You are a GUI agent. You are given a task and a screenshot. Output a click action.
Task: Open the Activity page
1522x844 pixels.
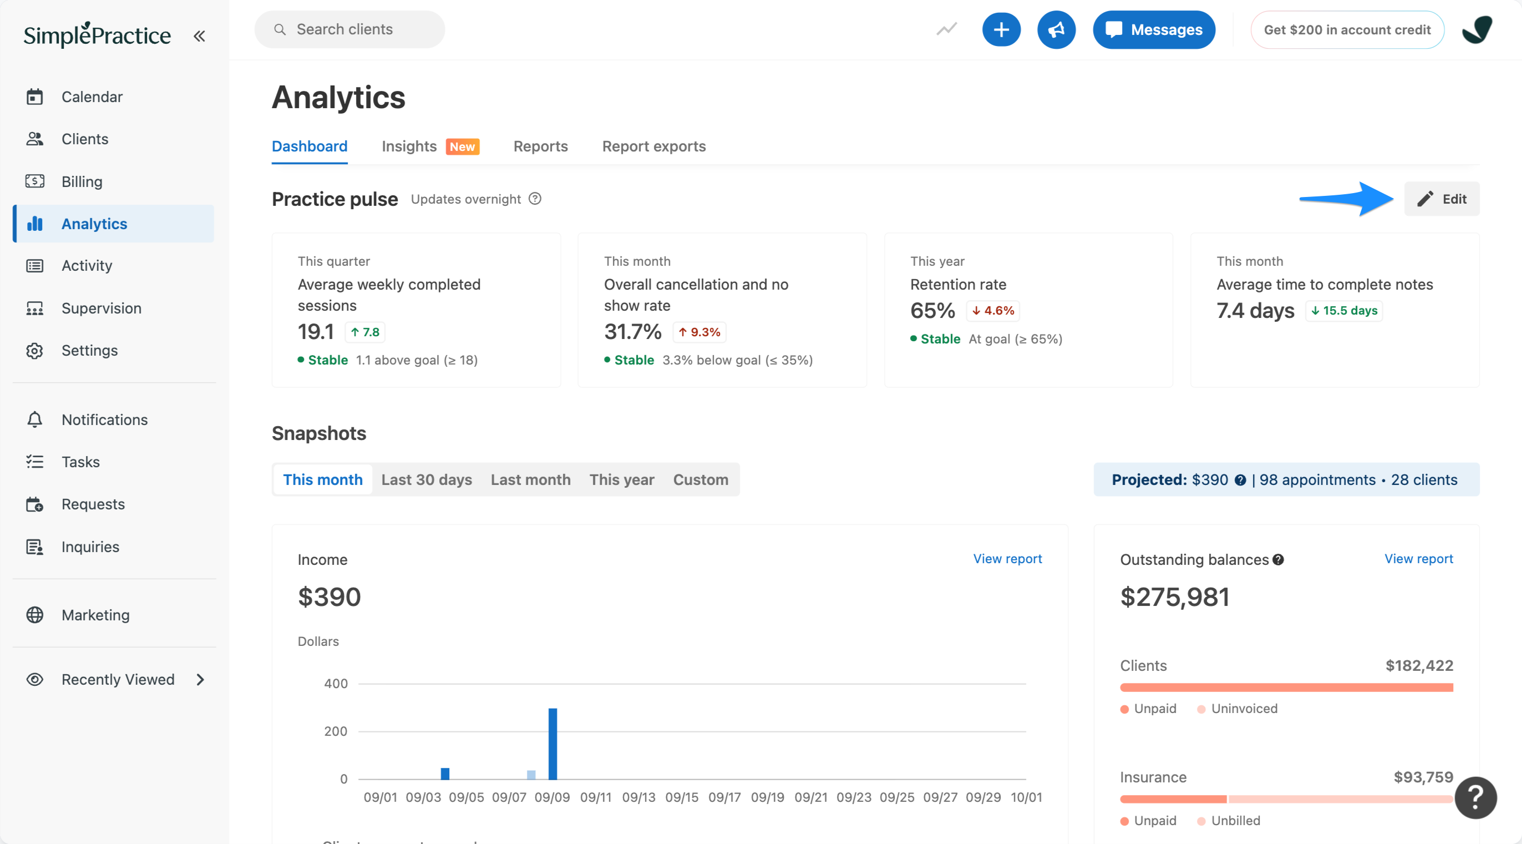pyautogui.click(x=114, y=266)
